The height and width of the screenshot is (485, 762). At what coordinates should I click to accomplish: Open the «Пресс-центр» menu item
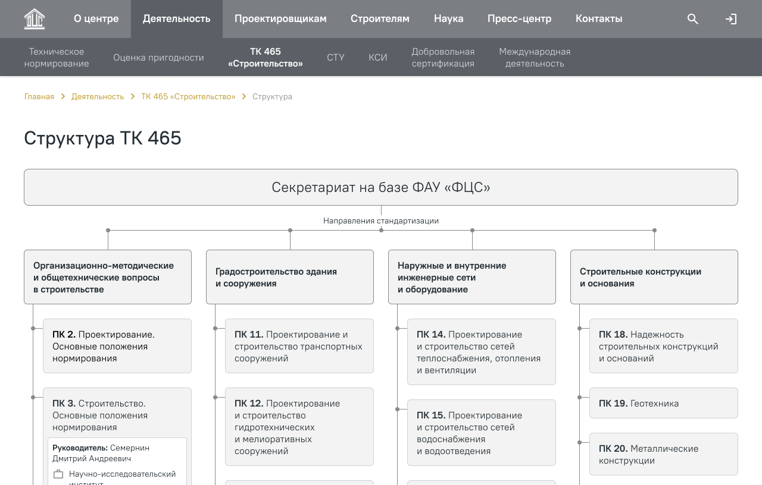[519, 19]
